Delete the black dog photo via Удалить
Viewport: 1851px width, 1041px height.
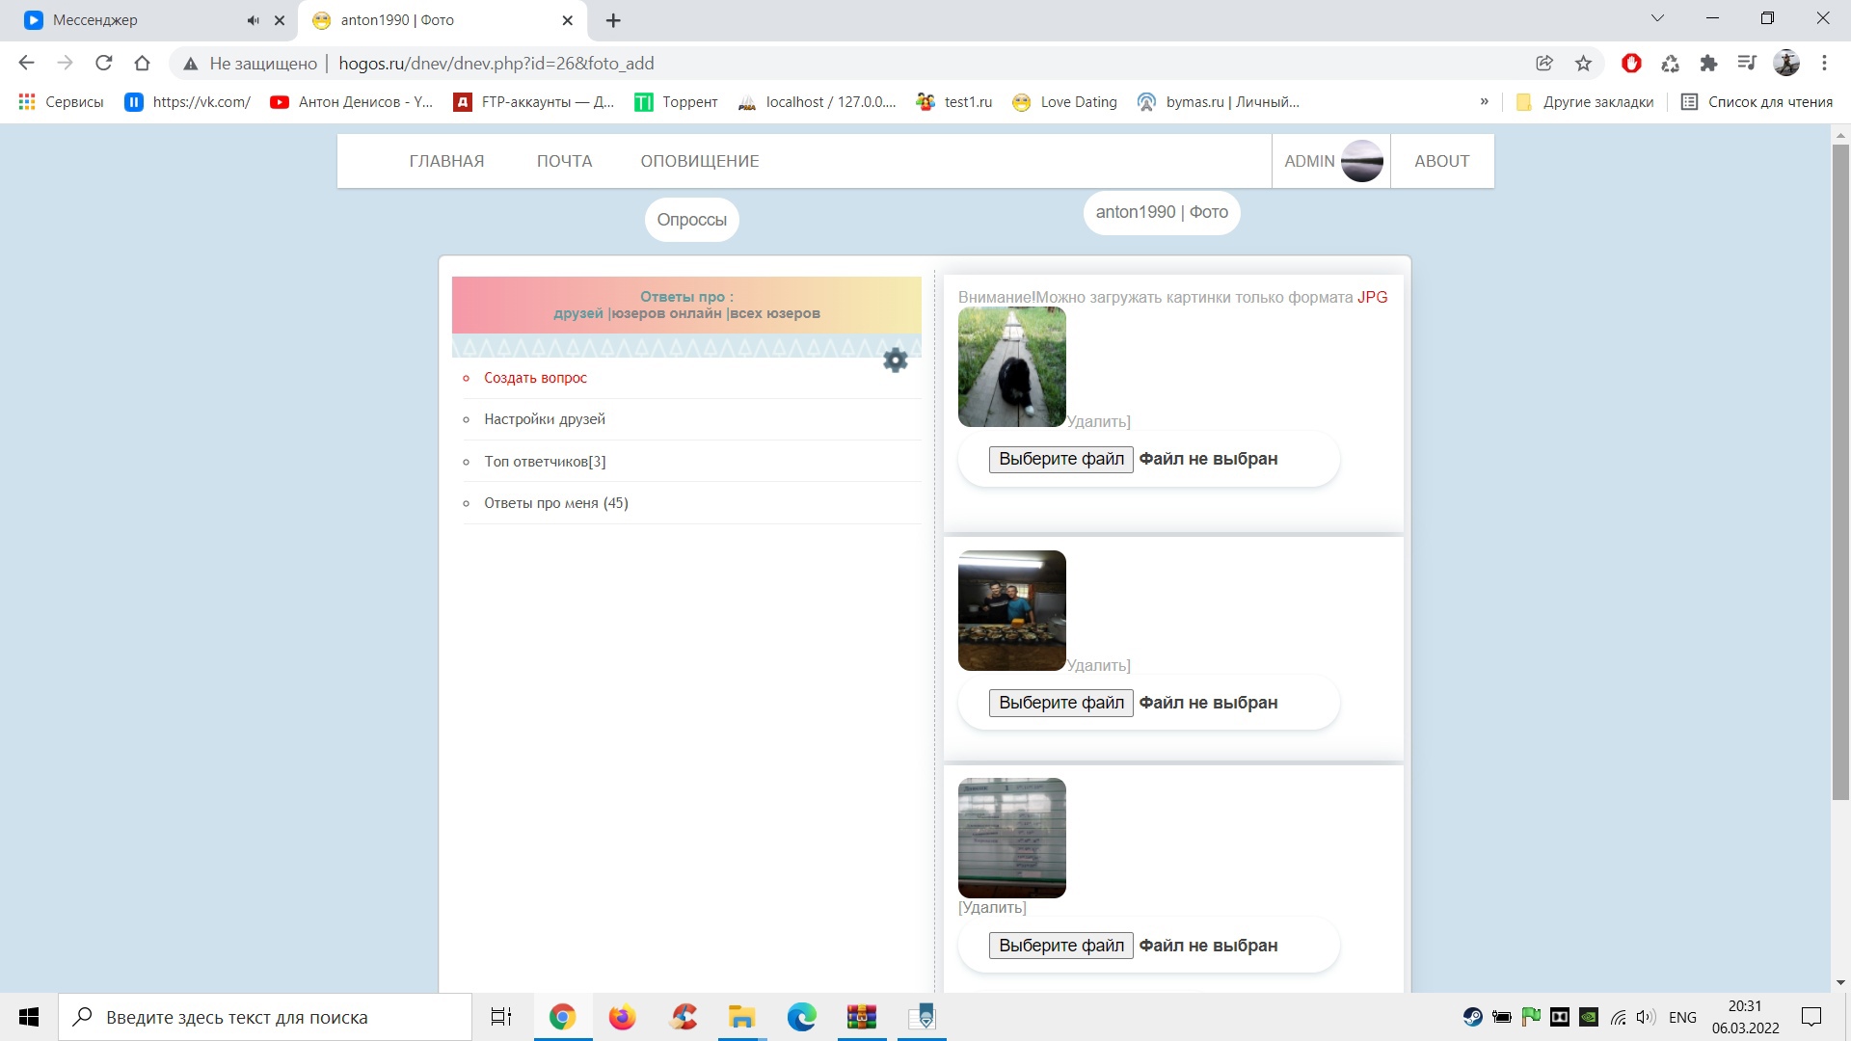pos(1099,421)
